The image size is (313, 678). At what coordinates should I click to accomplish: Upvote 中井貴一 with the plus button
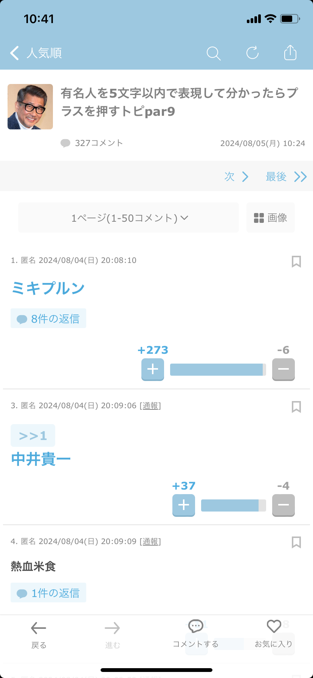184,505
